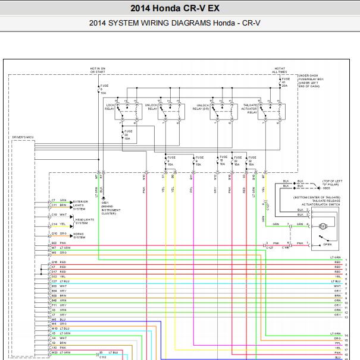Click the 'C7 GRN' pin label

pyautogui.click(x=59, y=200)
